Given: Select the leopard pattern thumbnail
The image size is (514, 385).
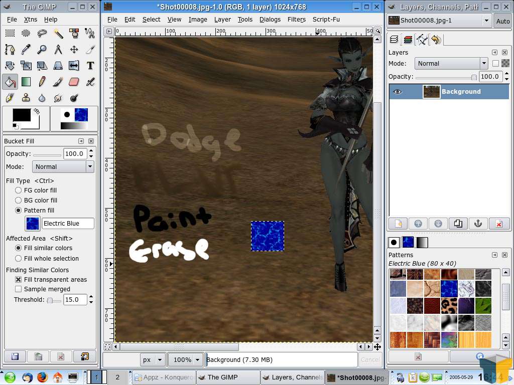Looking at the screenshot, I should click(x=449, y=305).
